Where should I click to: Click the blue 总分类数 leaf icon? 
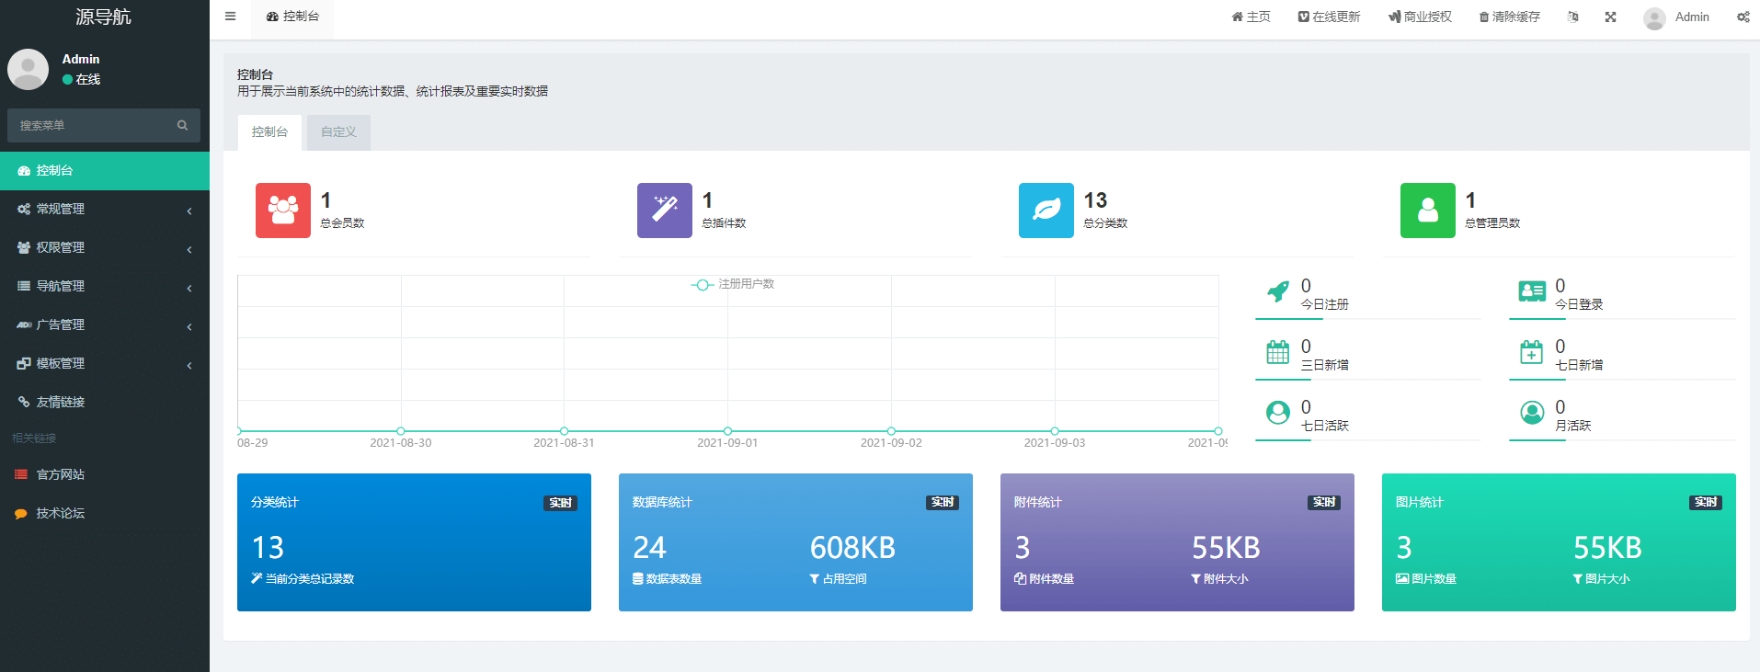[x=1046, y=211]
